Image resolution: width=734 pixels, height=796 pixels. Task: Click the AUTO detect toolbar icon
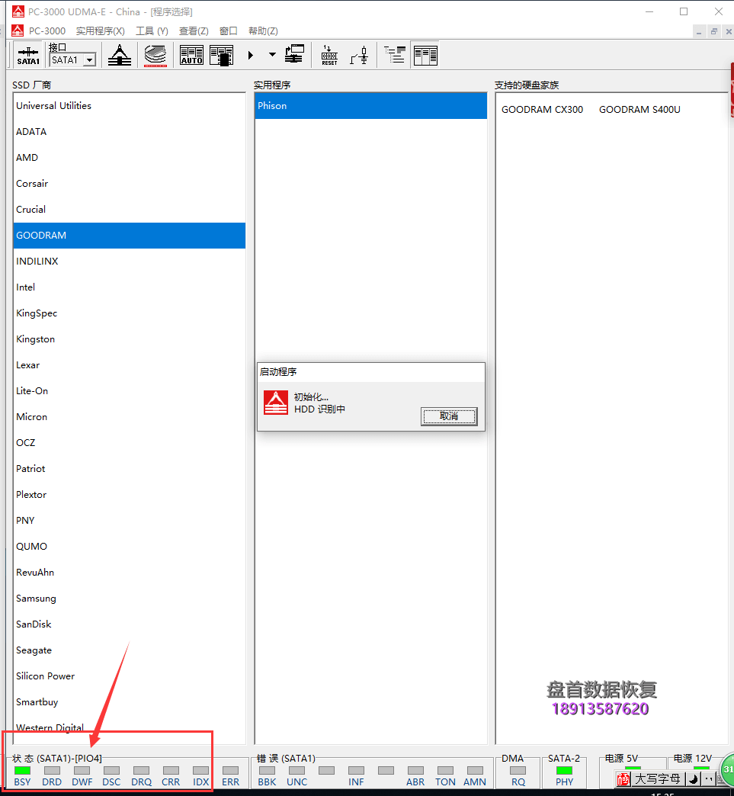192,56
